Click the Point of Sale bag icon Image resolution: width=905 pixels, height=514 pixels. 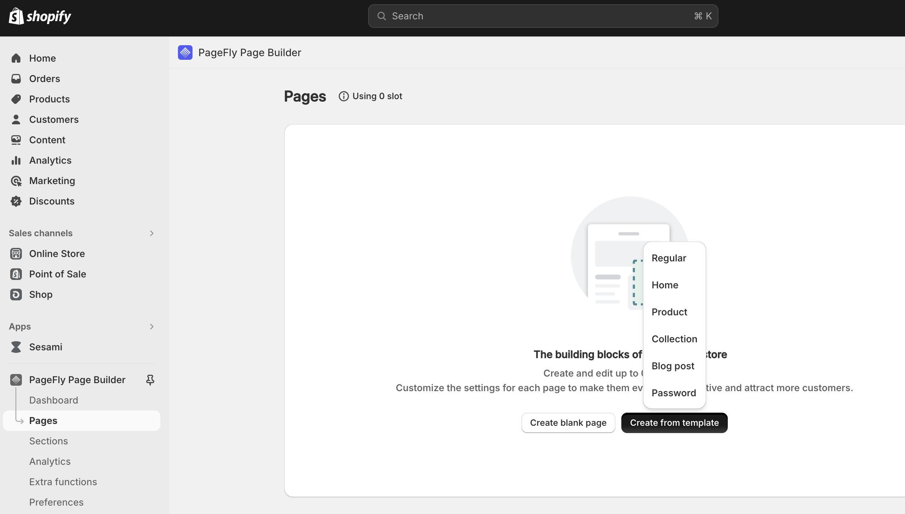pyautogui.click(x=16, y=274)
